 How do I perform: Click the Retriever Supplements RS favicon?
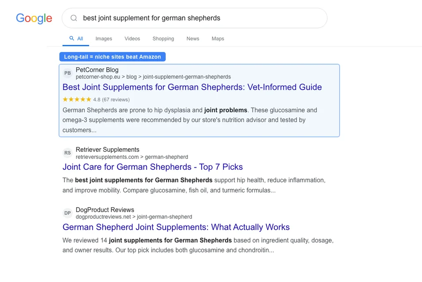(67, 153)
